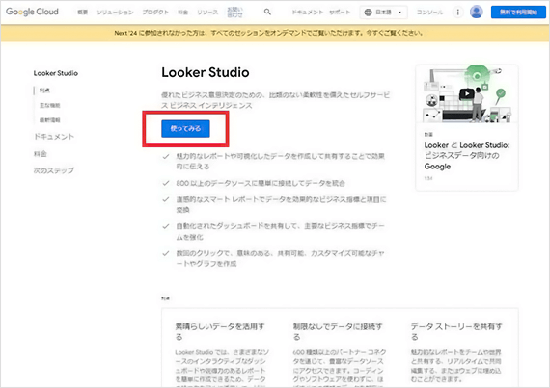The height and width of the screenshot is (388, 550).
Task: Open the ソリューション menu in header
Action: click(x=115, y=13)
